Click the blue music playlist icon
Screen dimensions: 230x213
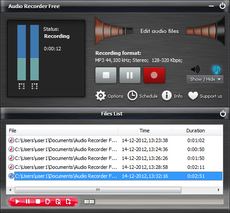pyautogui.click(x=216, y=70)
